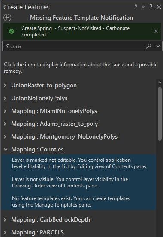This screenshot has height=237, width=163.
Task: Select the Mapping : MiamiNoLonelyPolys label
Action: pyautogui.click(x=54, y=111)
